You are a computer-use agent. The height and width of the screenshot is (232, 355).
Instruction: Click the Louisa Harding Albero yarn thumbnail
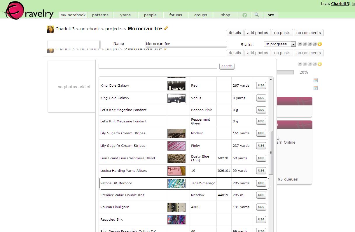[x=176, y=171]
